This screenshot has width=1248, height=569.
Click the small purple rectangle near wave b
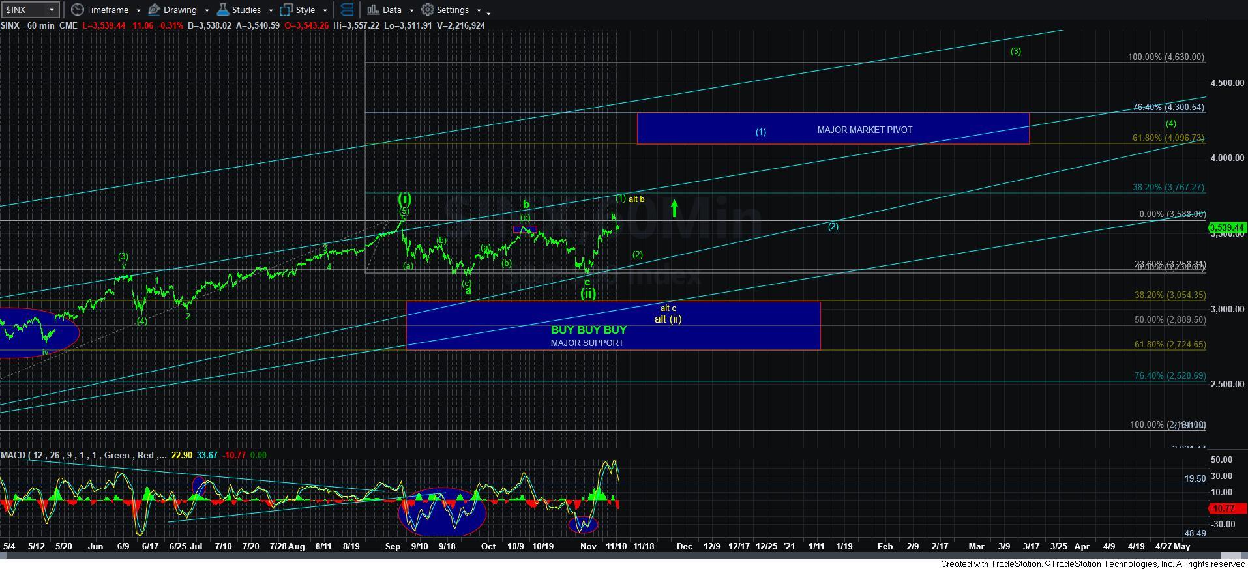pos(525,229)
